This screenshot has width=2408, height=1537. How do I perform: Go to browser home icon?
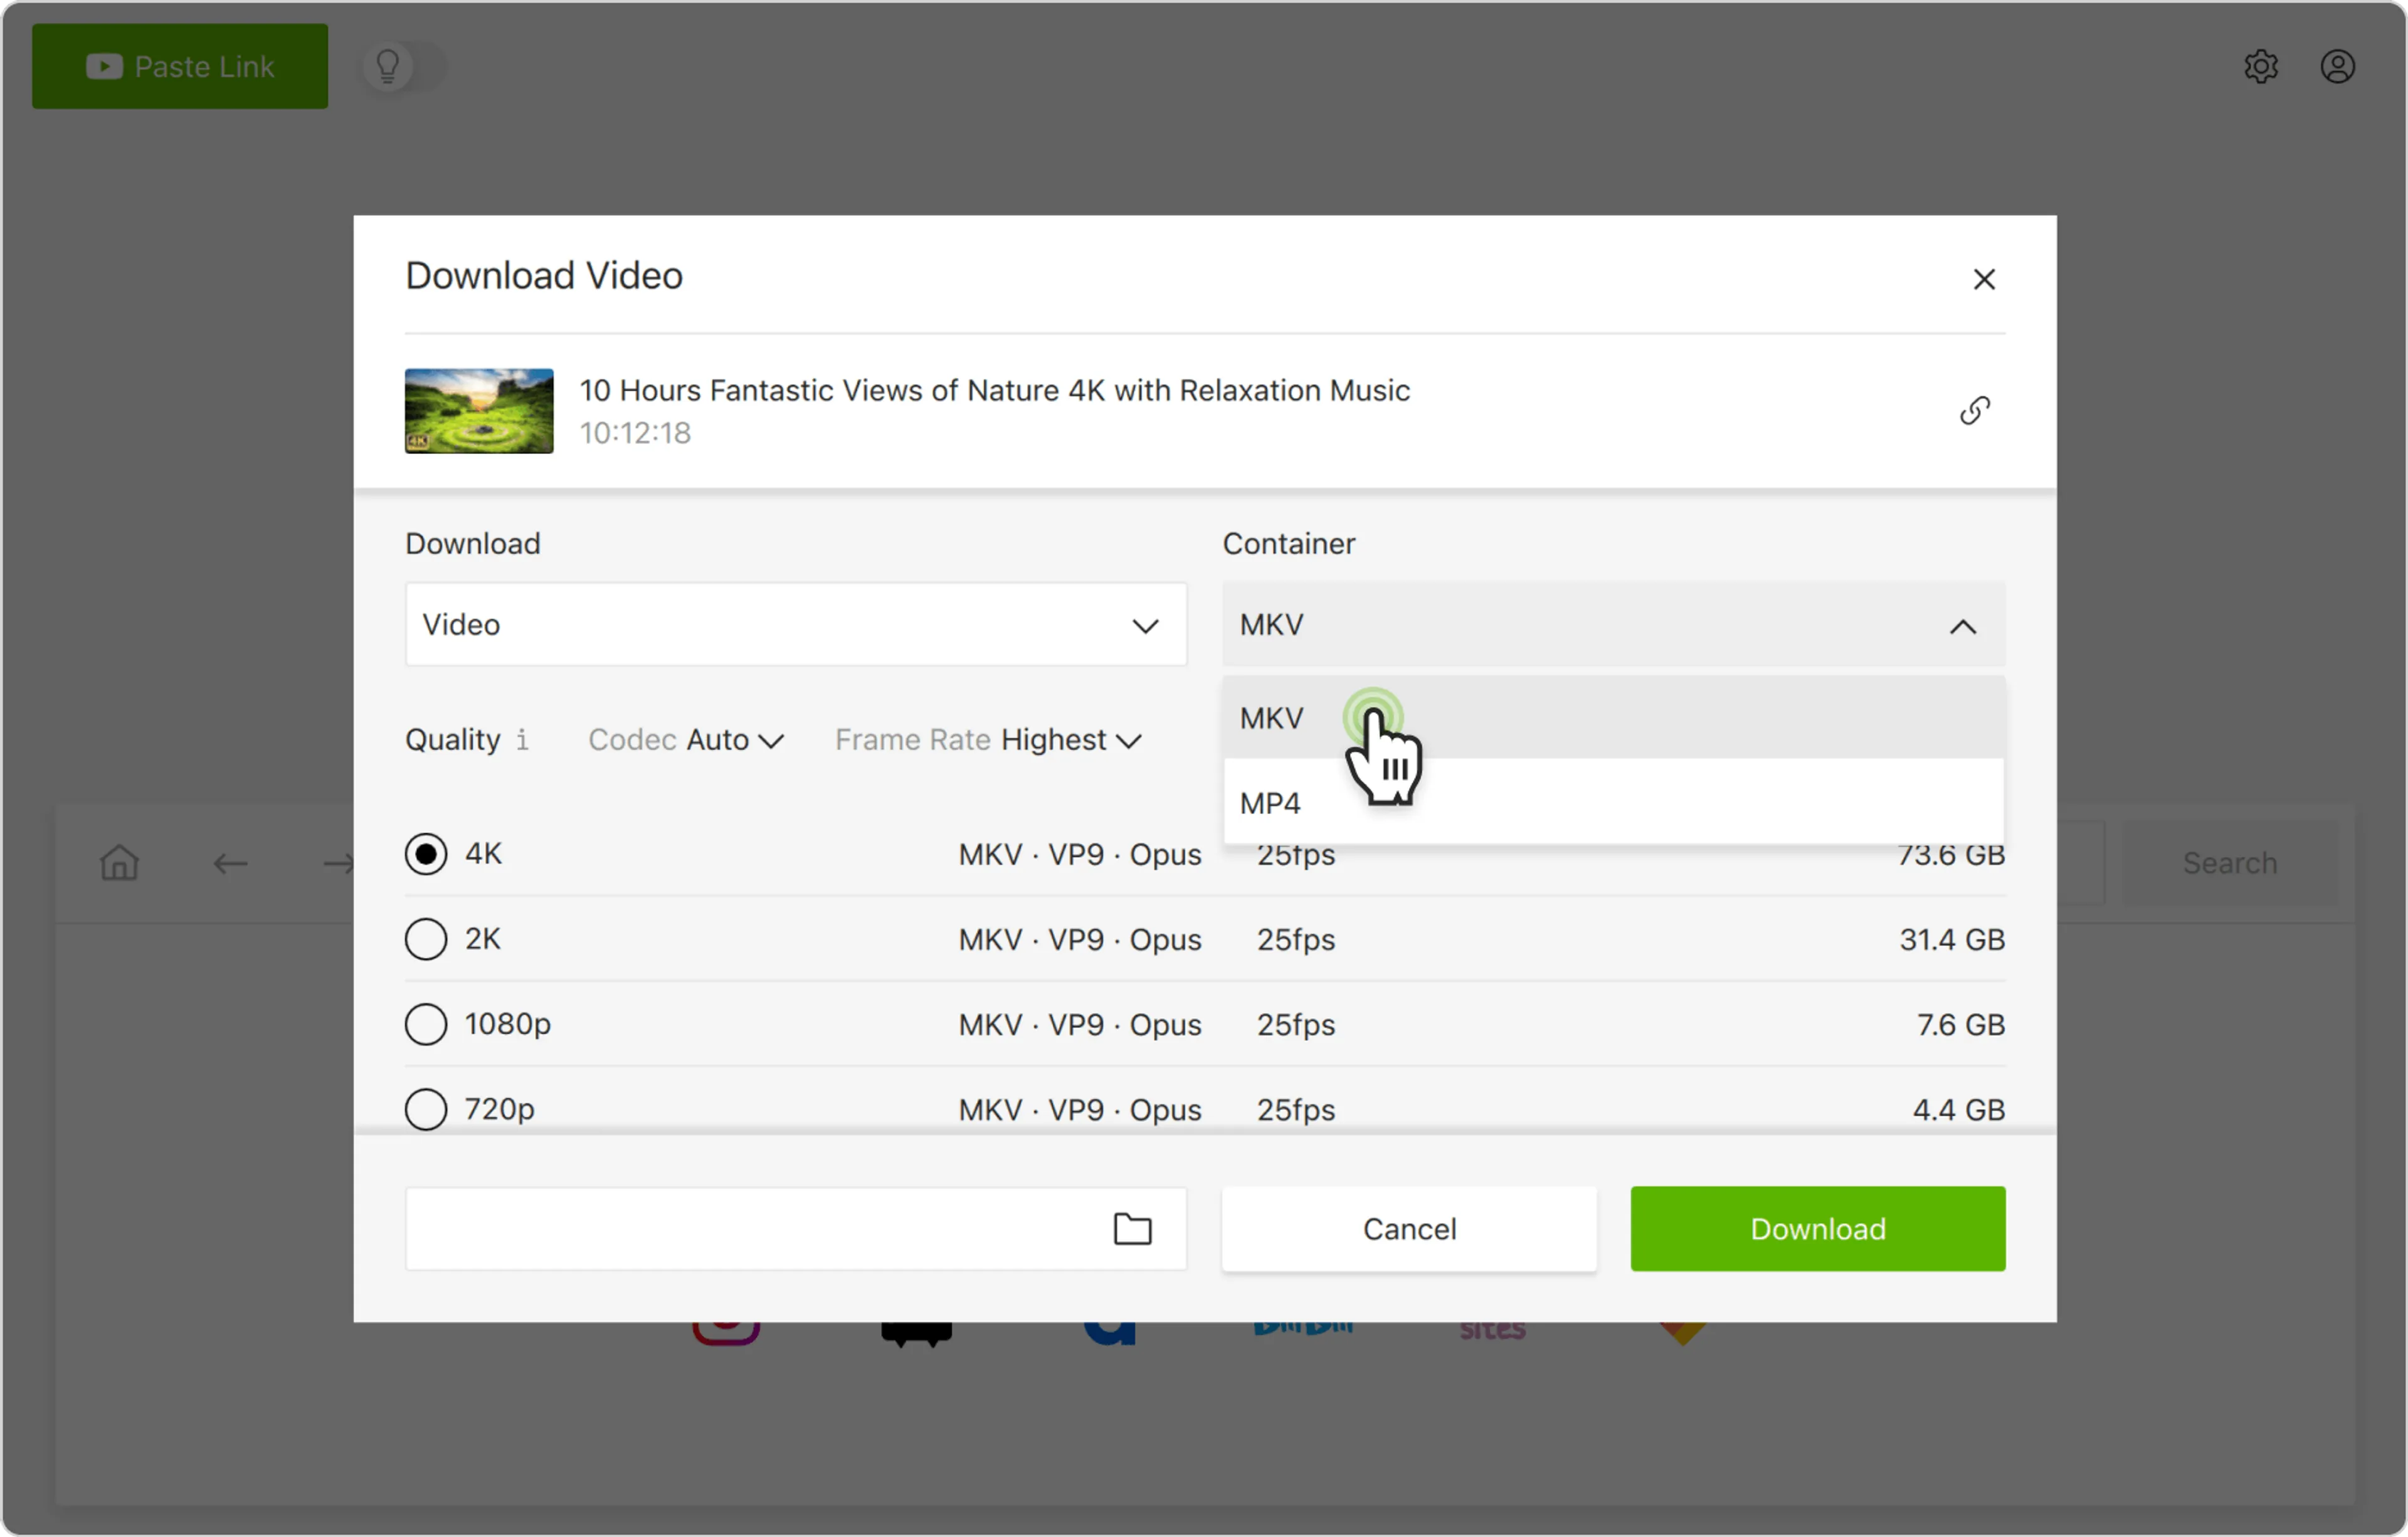coord(119,862)
